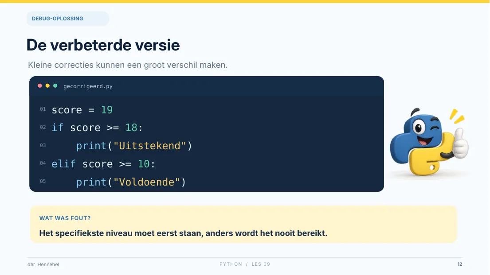Click the WAT WAS FOUT? heading
Image resolution: width=490 pixels, height=275 pixels.
point(65,218)
